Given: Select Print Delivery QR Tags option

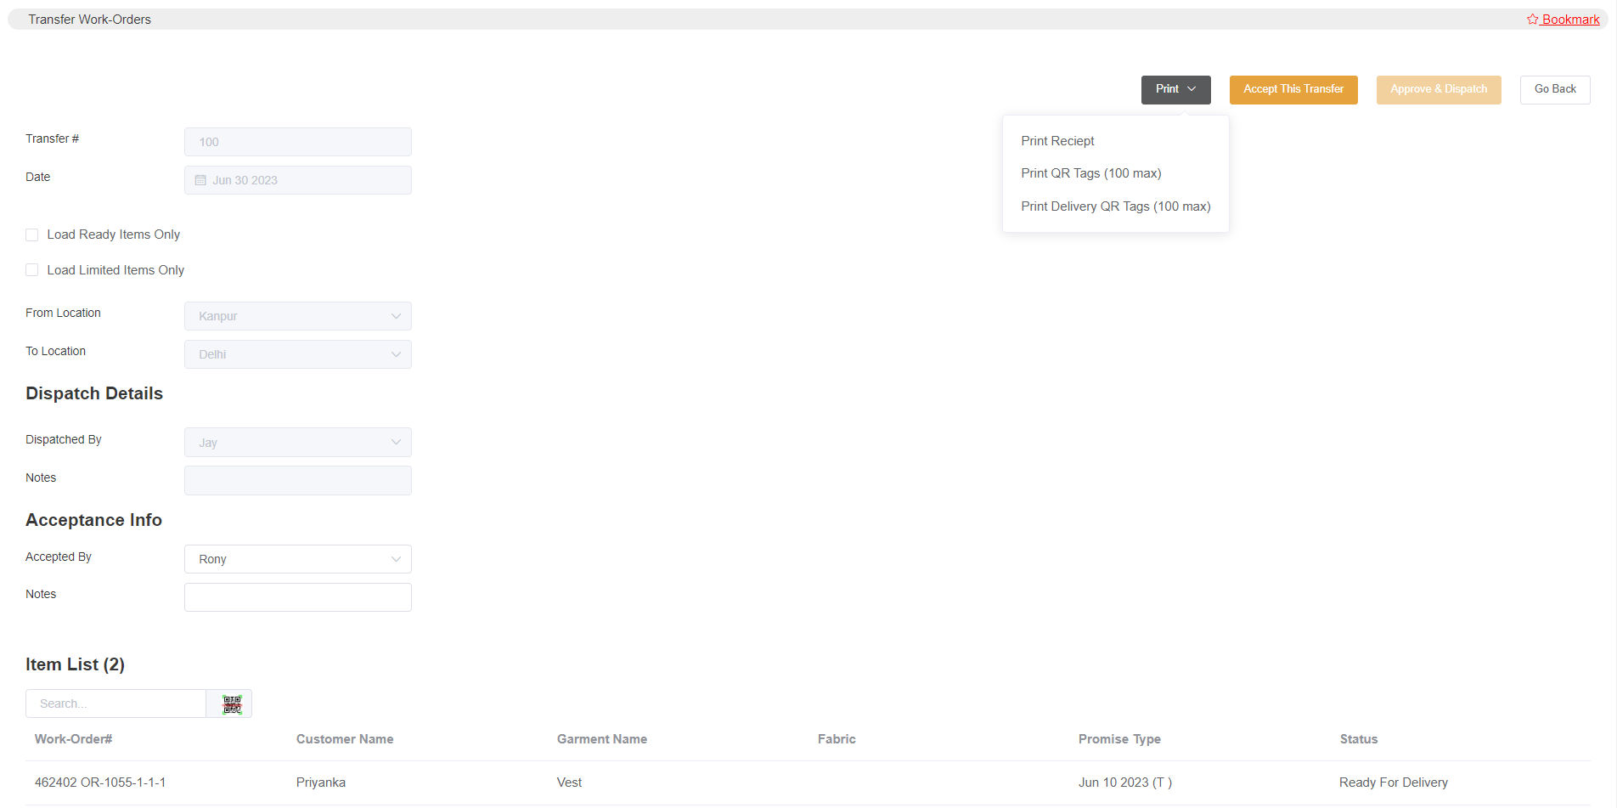Looking at the screenshot, I should 1115,206.
